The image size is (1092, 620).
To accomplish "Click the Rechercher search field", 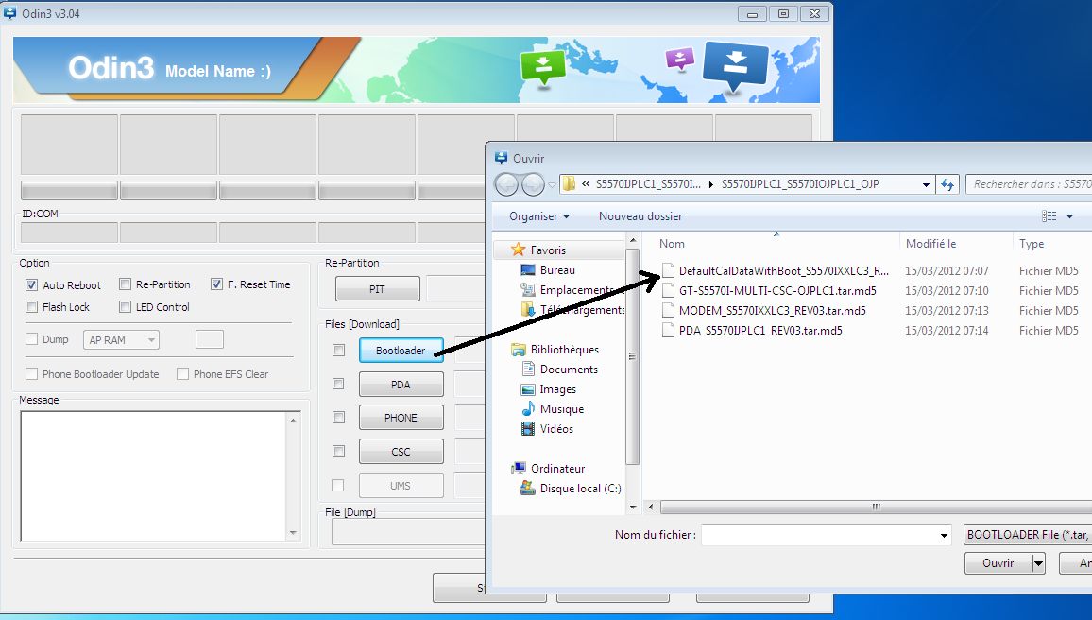I will click(1029, 184).
